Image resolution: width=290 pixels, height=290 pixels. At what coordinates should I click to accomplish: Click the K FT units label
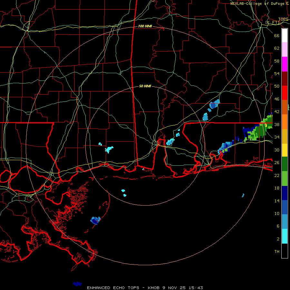point(273,23)
